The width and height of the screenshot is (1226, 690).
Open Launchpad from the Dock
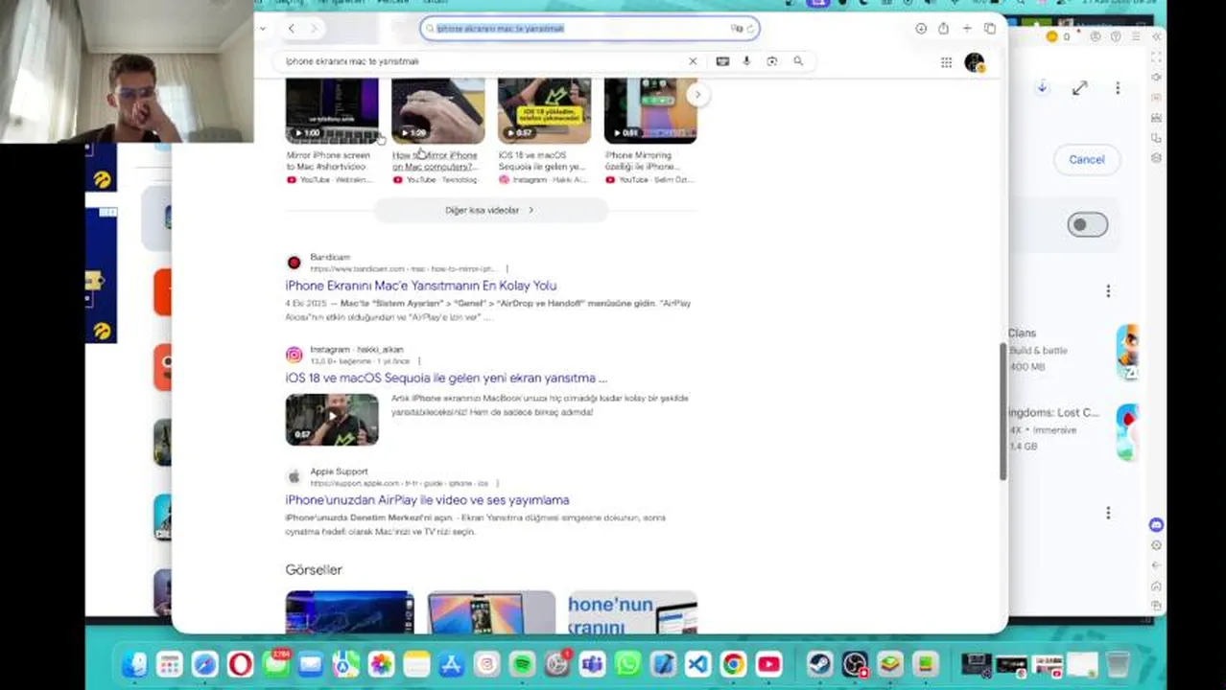(x=170, y=664)
